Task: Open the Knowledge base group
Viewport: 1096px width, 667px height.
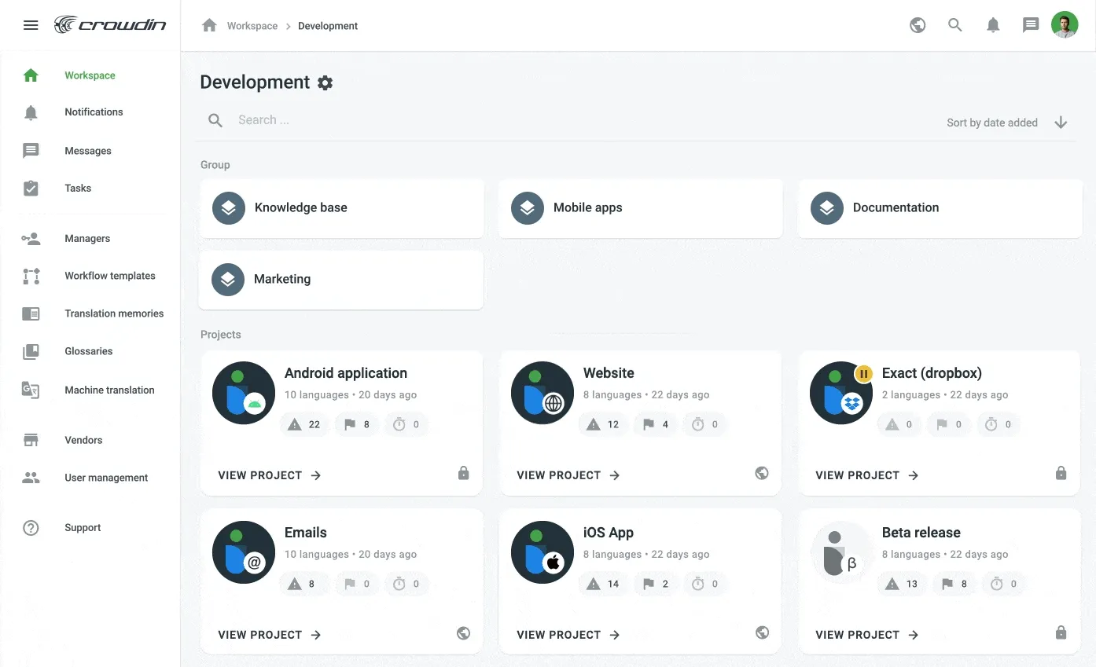Action: (x=341, y=208)
